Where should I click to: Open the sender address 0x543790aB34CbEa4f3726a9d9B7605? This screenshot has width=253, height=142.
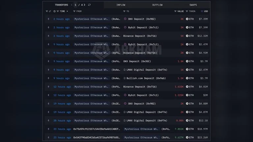point(97,137)
